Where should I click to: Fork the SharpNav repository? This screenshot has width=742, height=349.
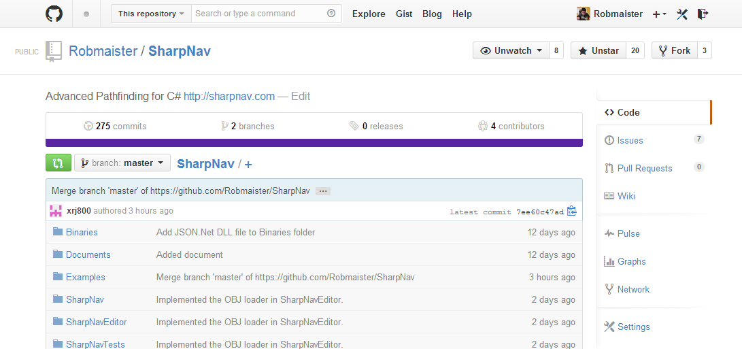(675, 50)
